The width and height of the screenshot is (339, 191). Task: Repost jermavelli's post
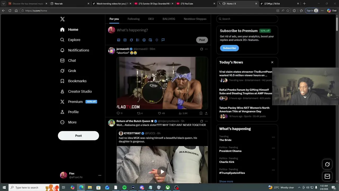pos(140,113)
